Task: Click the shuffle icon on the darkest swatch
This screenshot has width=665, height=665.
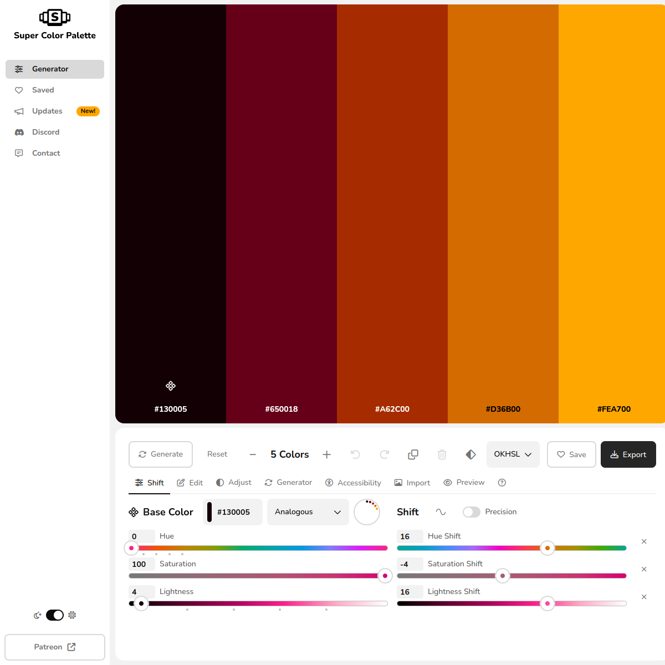Action: click(171, 386)
